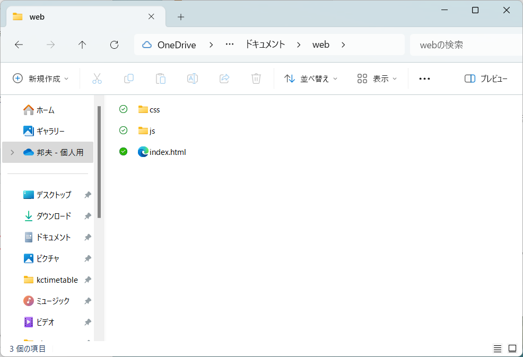Open the see more ellipsis menu

(x=424, y=78)
